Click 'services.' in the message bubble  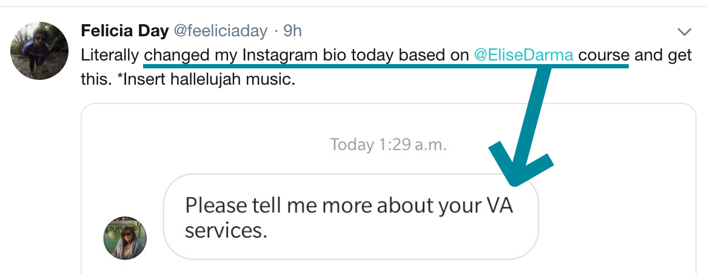click(226, 231)
